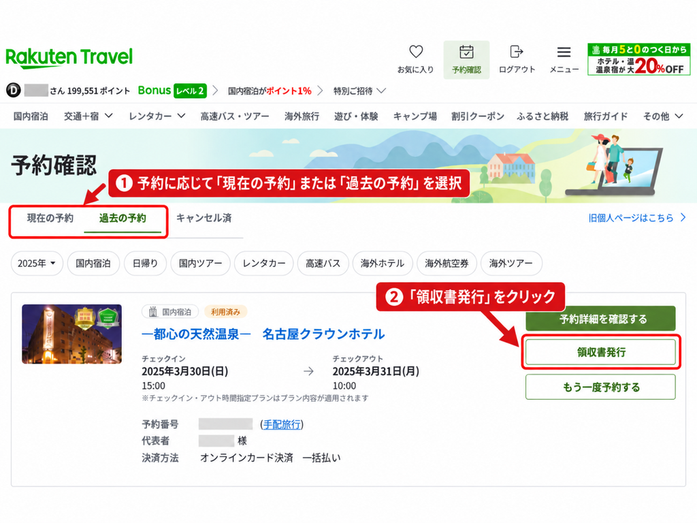Click 予約詳細を確認する button
This screenshot has height=523, width=697.
tap(600, 319)
